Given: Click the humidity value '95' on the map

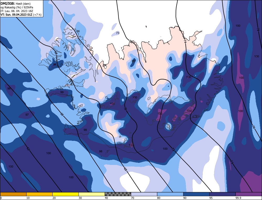Looking at the screenshot, I should pos(134,61).
